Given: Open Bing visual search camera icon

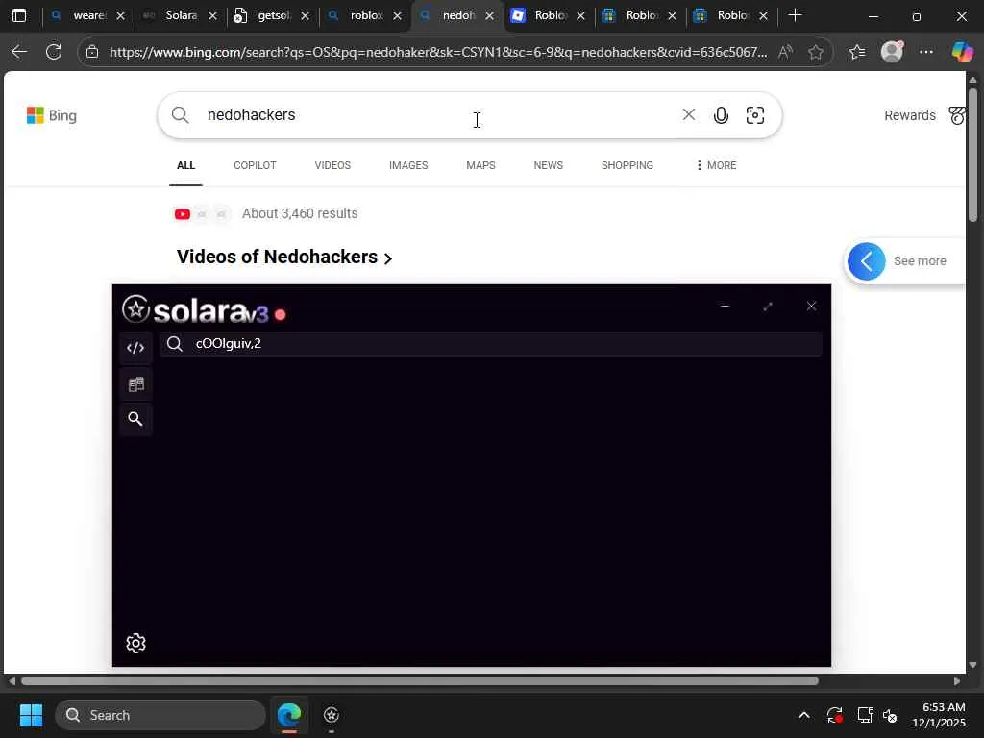Looking at the screenshot, I should [x=755, y=115].
